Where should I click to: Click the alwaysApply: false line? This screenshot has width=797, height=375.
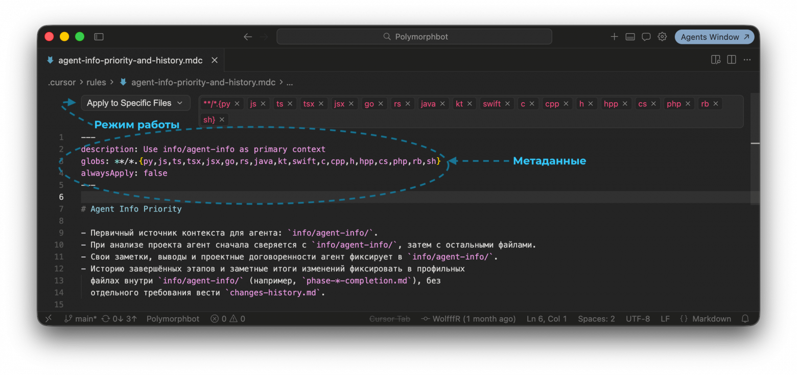[x=124, y=173]
